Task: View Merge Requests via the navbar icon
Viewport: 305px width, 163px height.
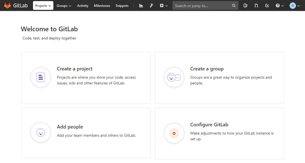Action: pyautogui.click(x=256, y=5)
